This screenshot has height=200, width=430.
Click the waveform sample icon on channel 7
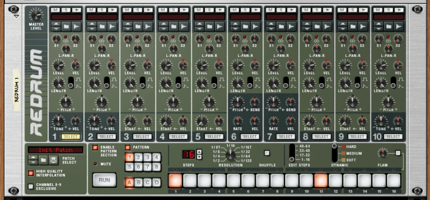pyautogui.click(x=291, y=26)
